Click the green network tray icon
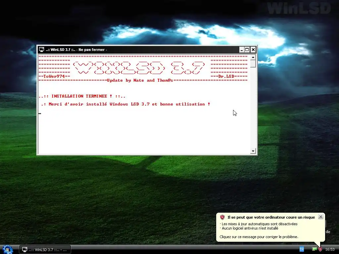The image size is (339, 254). click(315, 249)
